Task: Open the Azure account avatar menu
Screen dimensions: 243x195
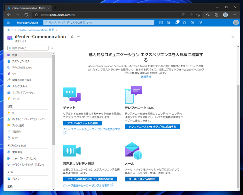Action: pos(236,23)
